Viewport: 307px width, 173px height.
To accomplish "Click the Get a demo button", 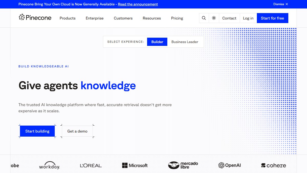I will pos(77,131).
